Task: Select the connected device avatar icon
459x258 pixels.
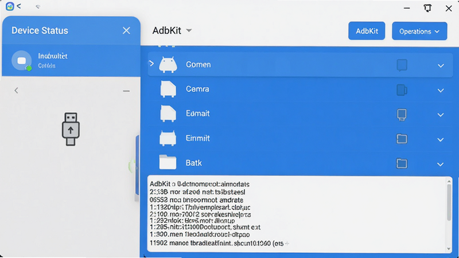Action: (x=22, y=61)
